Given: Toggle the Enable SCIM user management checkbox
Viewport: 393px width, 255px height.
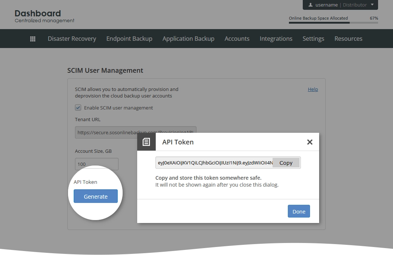Looking at the screenshot, I should [x=78, y=108].
